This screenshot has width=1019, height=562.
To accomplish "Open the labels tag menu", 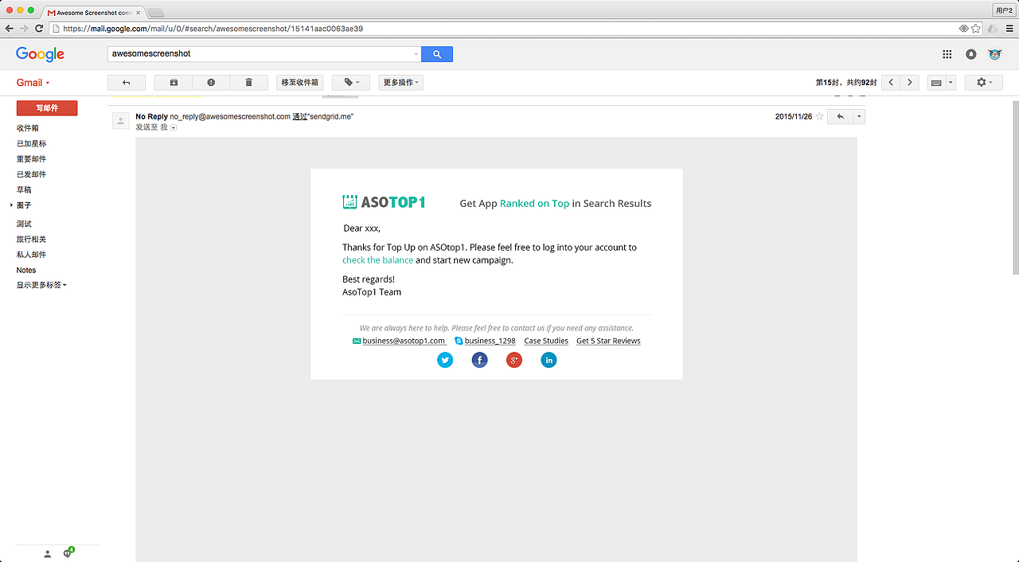I will (x=351, y=82).
